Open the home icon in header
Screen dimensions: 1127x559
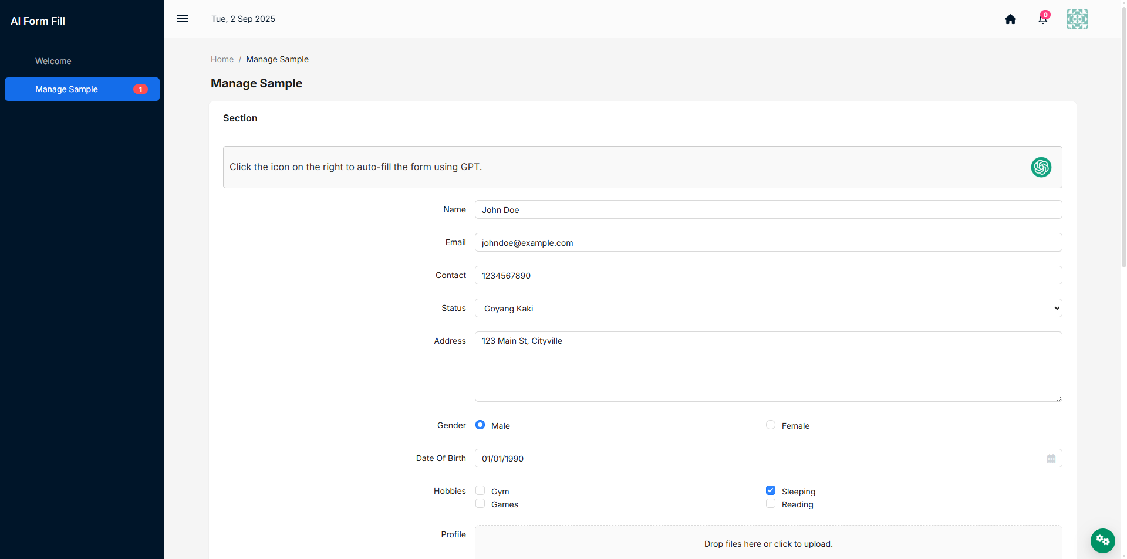(1010, 19)
